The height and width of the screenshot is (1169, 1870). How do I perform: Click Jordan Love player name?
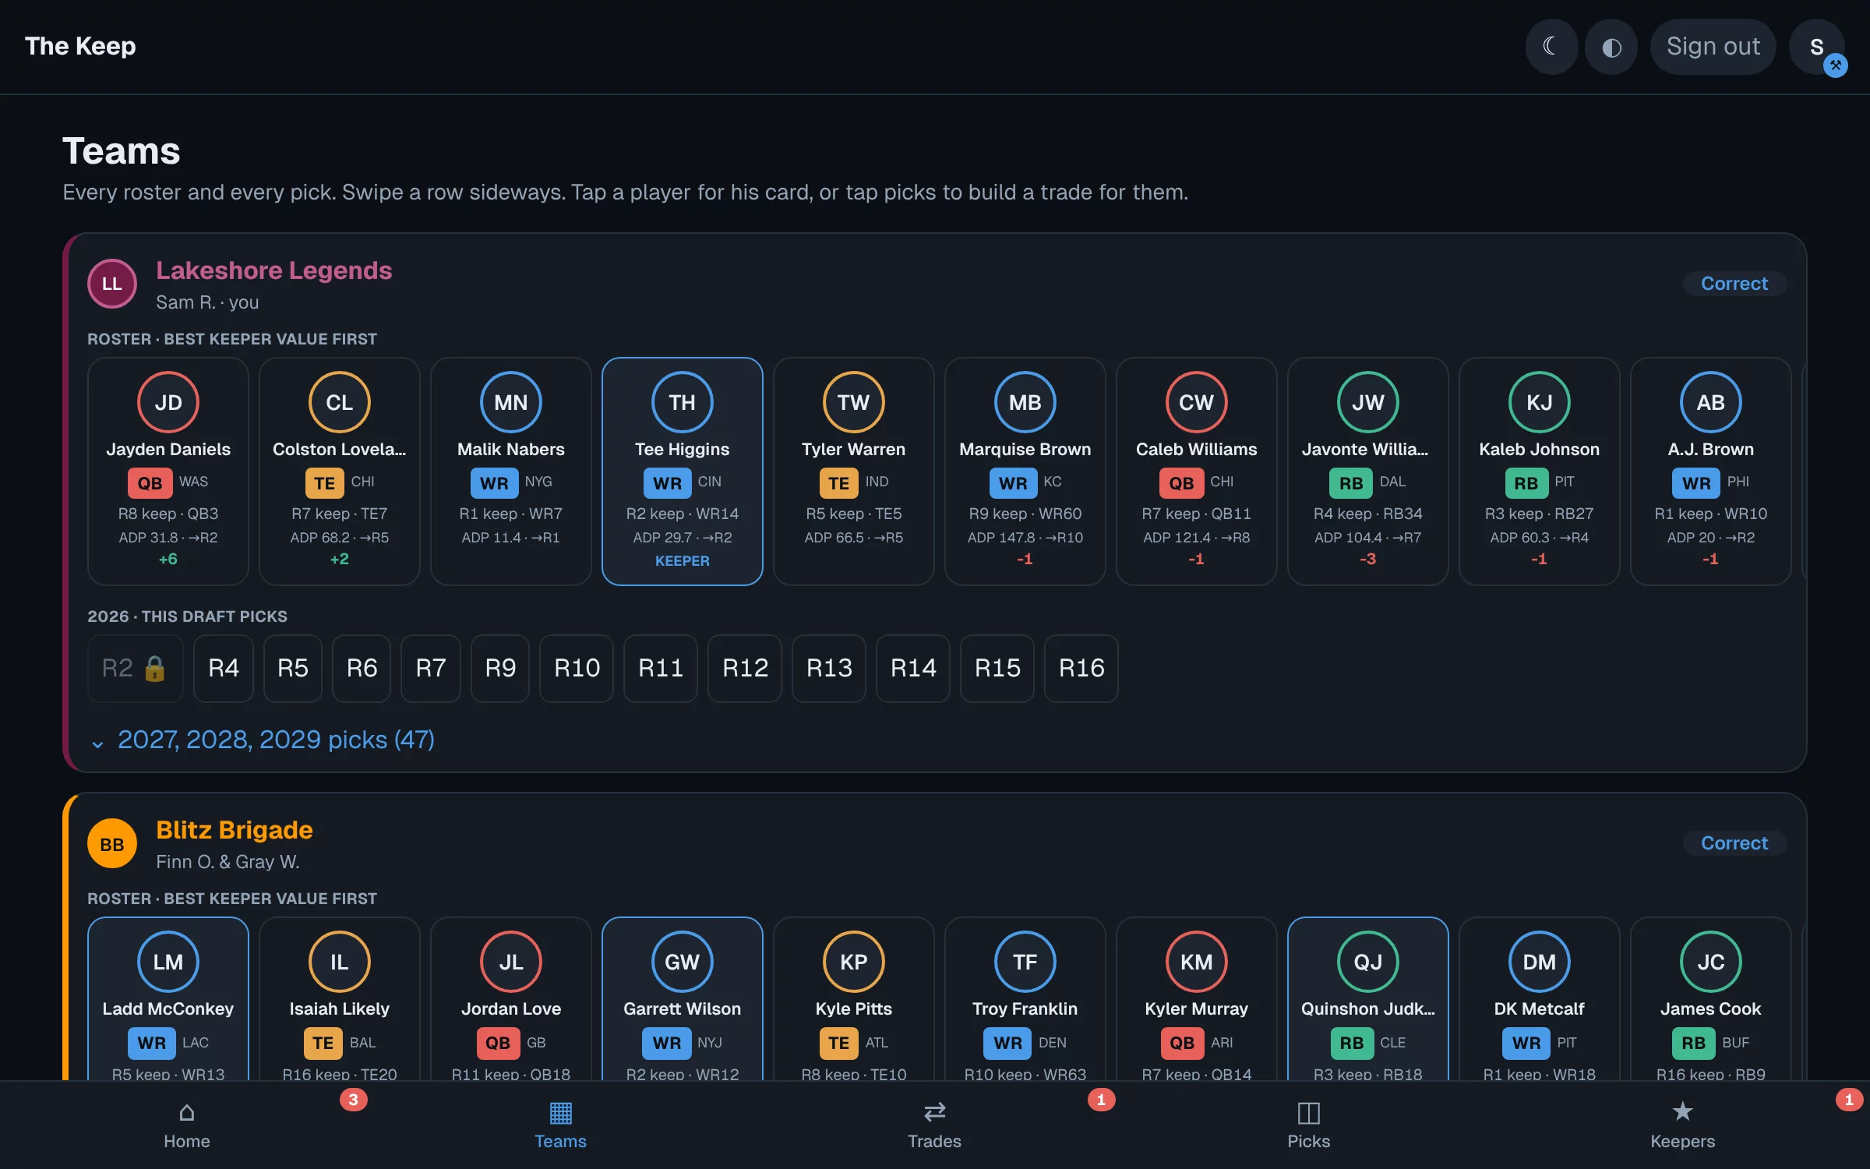coord(511,1008)
